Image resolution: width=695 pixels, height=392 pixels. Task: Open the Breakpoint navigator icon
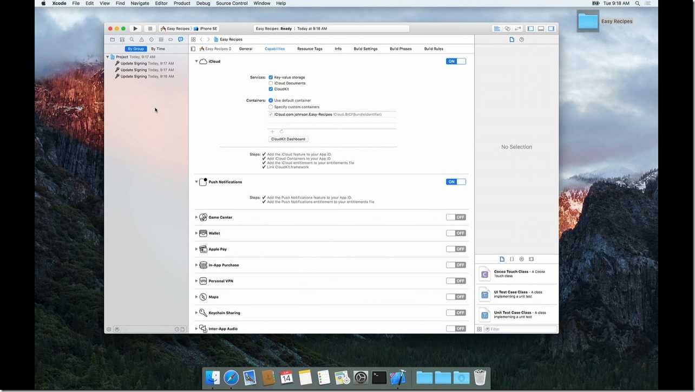pos(171,40)
